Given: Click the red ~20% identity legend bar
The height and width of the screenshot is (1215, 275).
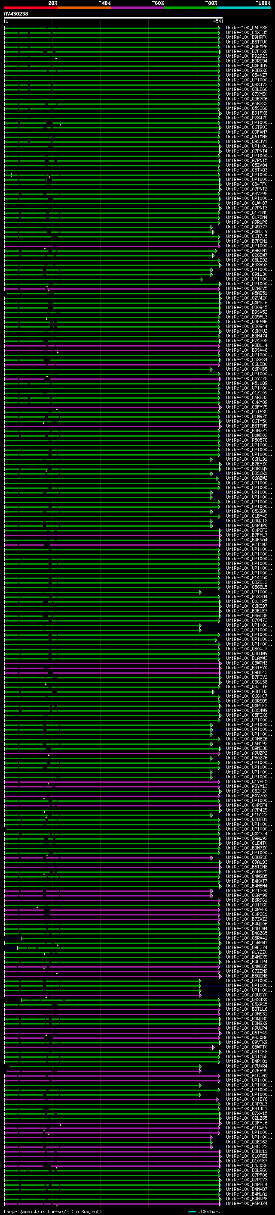Looking at the screenshot, I should (x=31, y=8).
